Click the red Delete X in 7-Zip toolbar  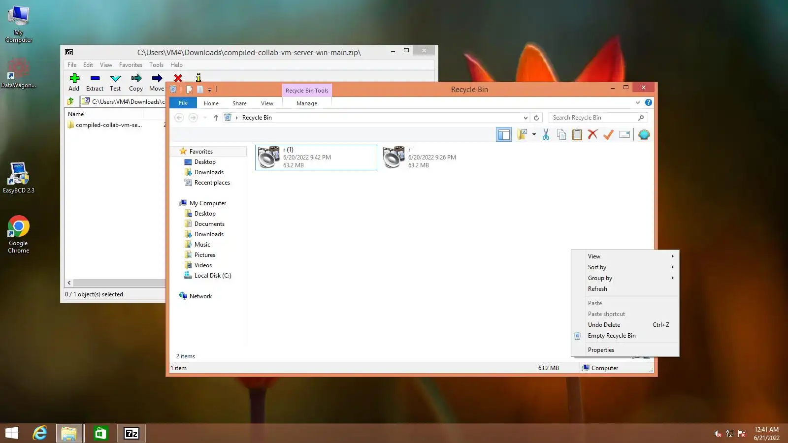pos(178,78)
